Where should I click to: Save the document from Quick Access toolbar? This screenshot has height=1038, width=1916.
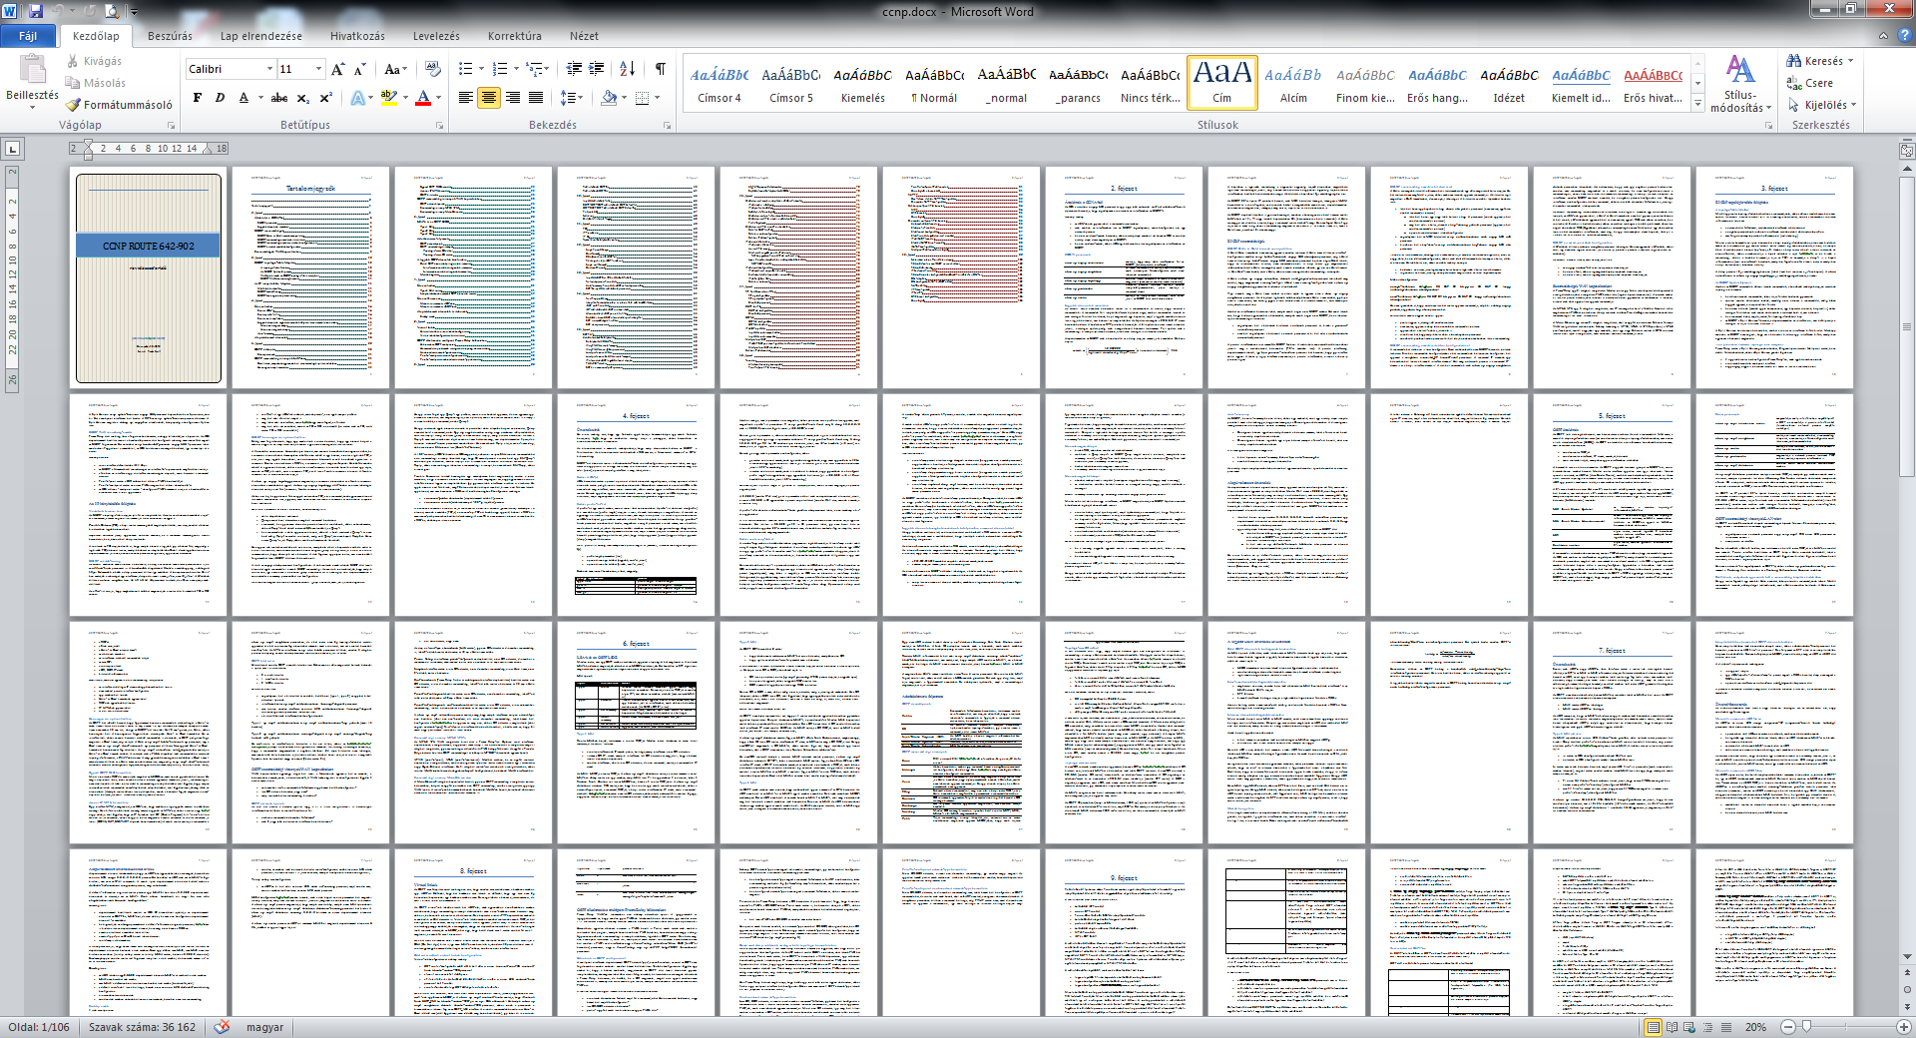36,11
